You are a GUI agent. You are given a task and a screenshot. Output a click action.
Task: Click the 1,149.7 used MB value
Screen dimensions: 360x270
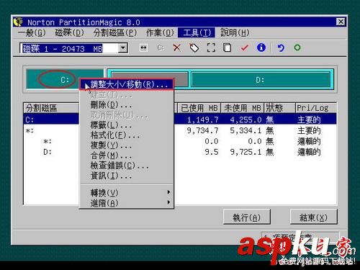[x=202, y=120]
